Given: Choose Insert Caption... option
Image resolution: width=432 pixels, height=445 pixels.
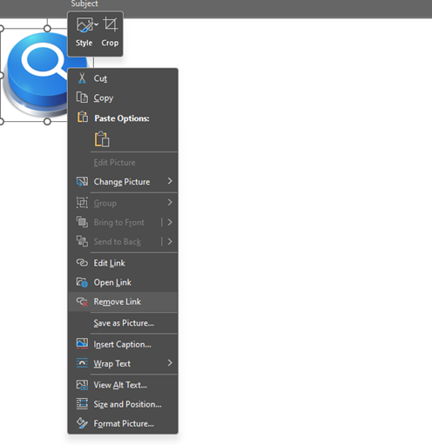Looking at the screenshot, I should pyautogui.click(x=123, y=344).
